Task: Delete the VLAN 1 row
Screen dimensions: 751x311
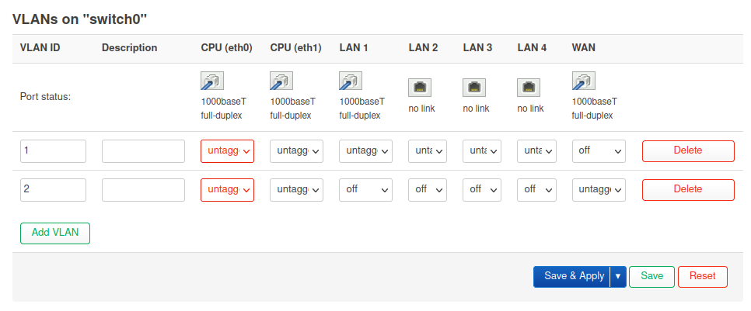Action: (688, 151)
